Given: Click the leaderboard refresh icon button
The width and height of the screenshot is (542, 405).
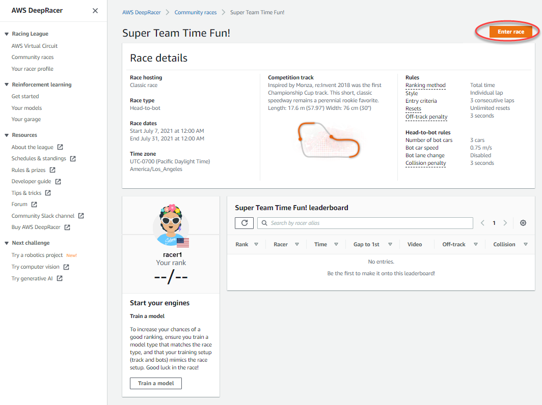Looking at the screenshot, I should (244, 223).
